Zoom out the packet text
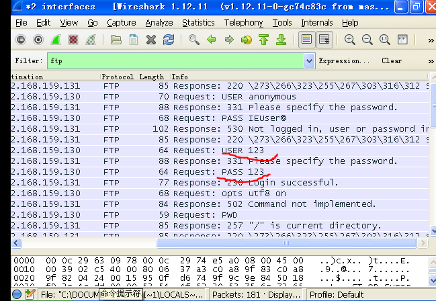Image resolution: width=436 pixels, height=301 pixels. click(367, 40)
